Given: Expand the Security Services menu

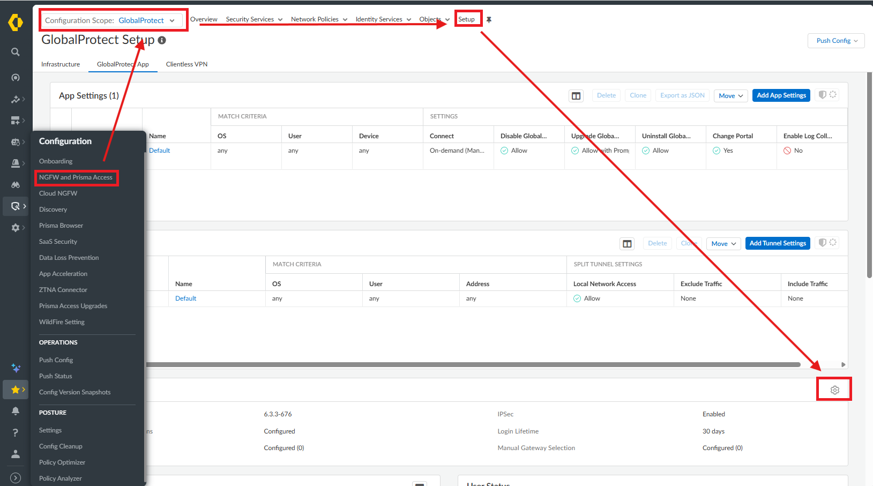Looking at the screenshot, I should pos(254,19).
